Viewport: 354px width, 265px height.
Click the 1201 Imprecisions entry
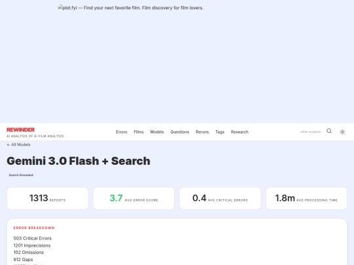(x=32, y=245)
